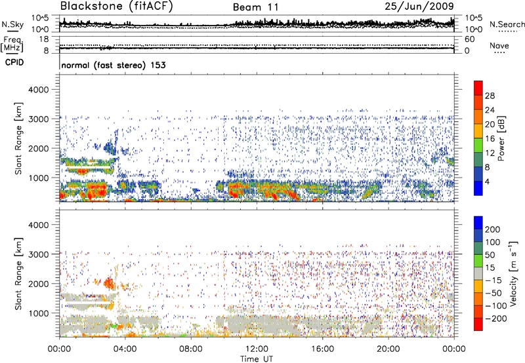Image resolution: width=525 pixels, height=363 pixels.
Task: Select the "Beam 11" heading
Action: pos(256,7)
